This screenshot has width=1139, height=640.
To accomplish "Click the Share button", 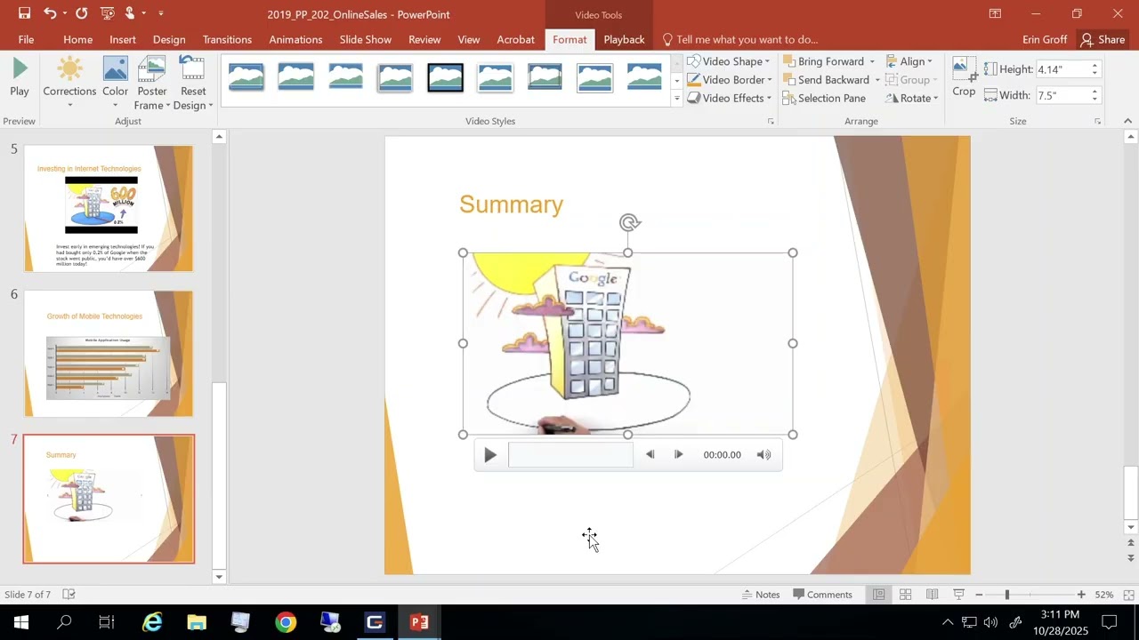I will [1103, 39].
